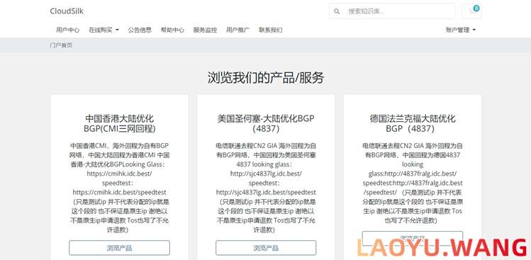Screen dimensions: 531x260
Task: Open 公告信息 menu item
Action: (x=140, y=30)
